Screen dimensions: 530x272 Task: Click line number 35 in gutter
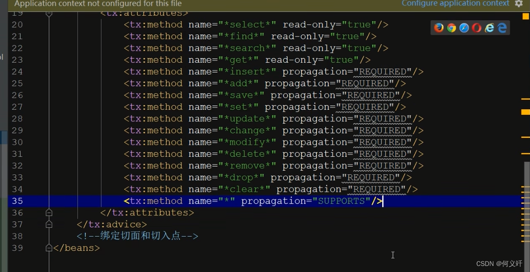[x=17, y=201]
